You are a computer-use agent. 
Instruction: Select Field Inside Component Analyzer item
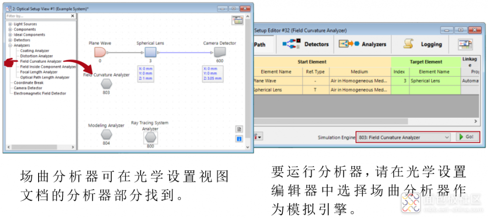48,66
